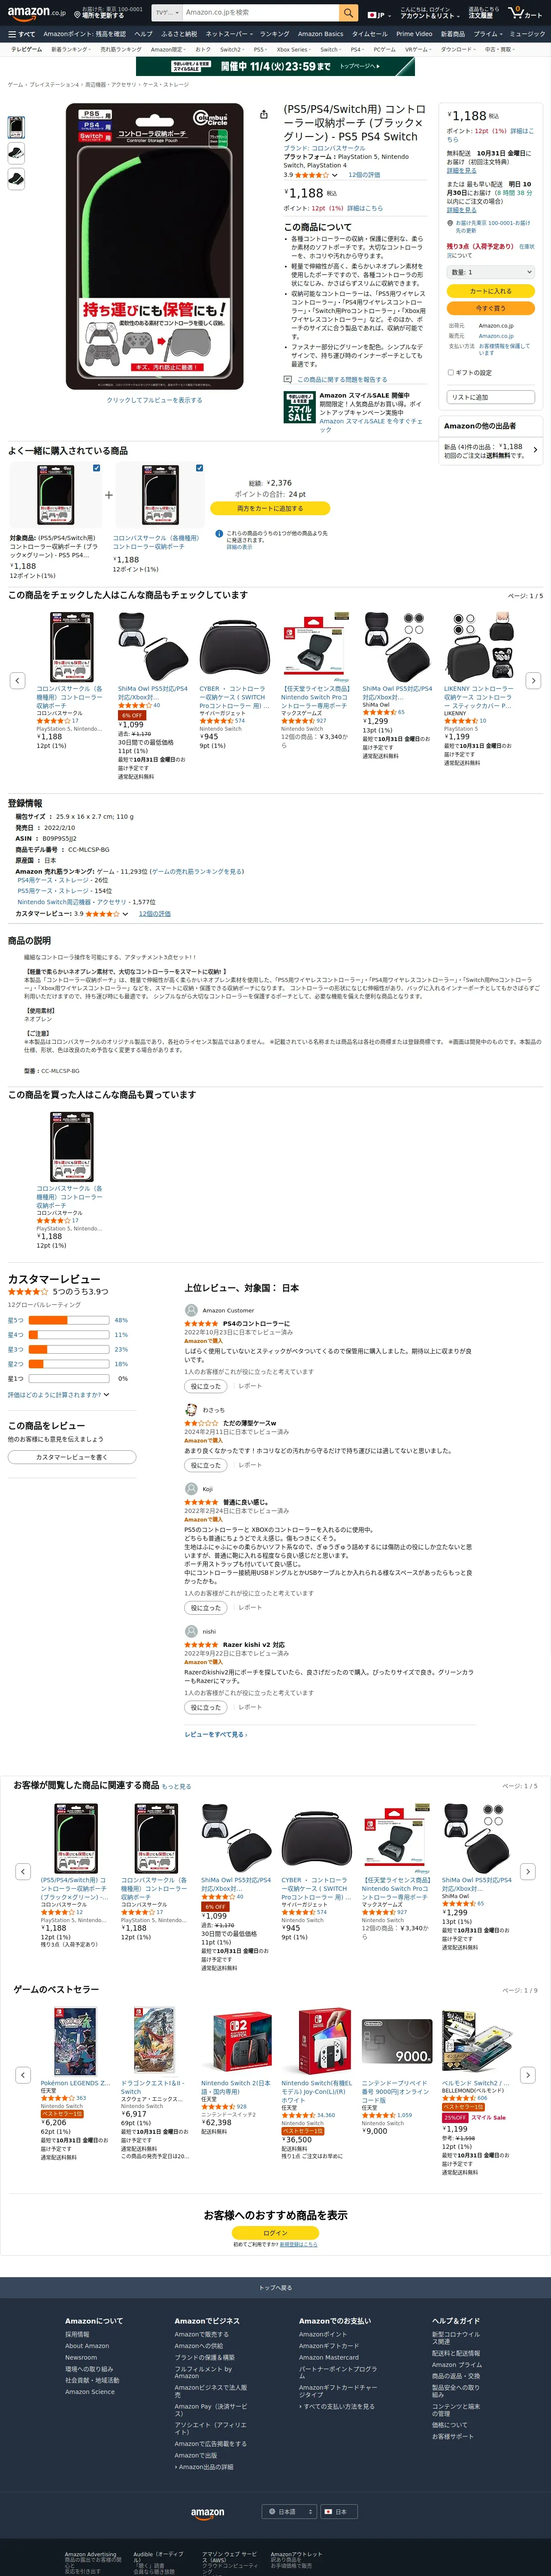Click the orange search magnifier button
Image resolution: width=551 pixels, height=2576 pixels.
click(348, 13)
